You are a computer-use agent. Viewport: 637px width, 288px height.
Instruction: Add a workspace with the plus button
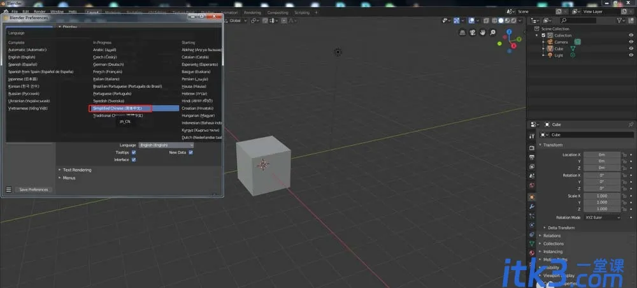click(x=316, y=13)
